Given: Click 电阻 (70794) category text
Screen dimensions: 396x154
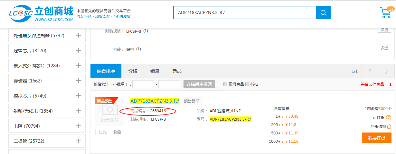Looking at the screenshot, I should (x=26, y=126).
